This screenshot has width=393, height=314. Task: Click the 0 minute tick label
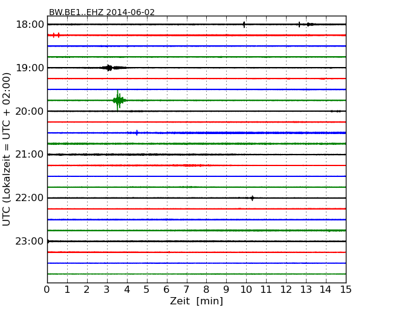tap(47, 289)
